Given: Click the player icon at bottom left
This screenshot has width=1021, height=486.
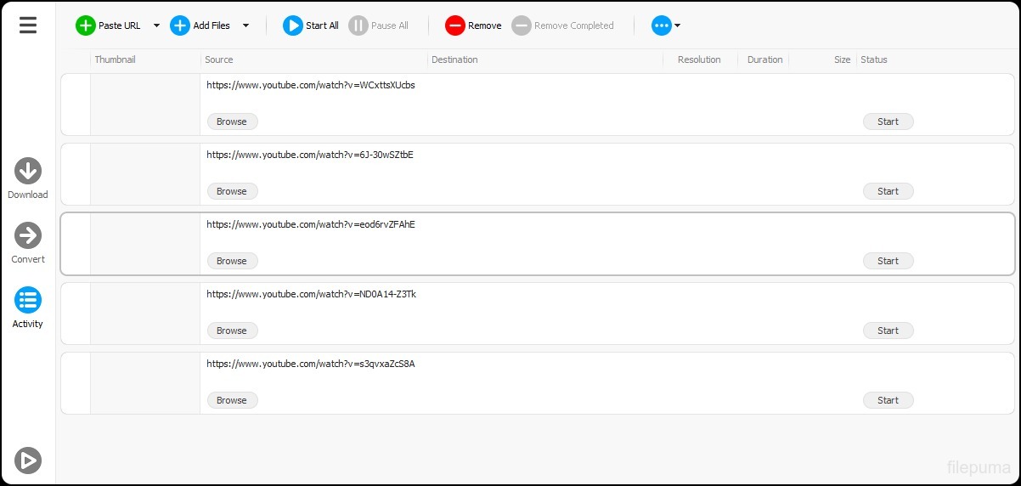Looking at the screenshot, I should (28, 460).
